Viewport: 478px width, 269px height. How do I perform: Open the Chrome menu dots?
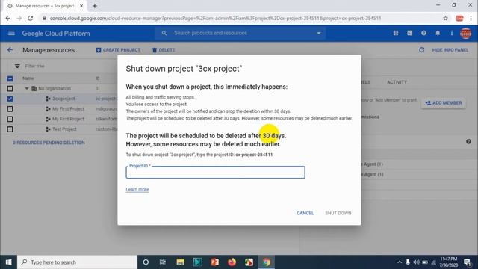471,18
